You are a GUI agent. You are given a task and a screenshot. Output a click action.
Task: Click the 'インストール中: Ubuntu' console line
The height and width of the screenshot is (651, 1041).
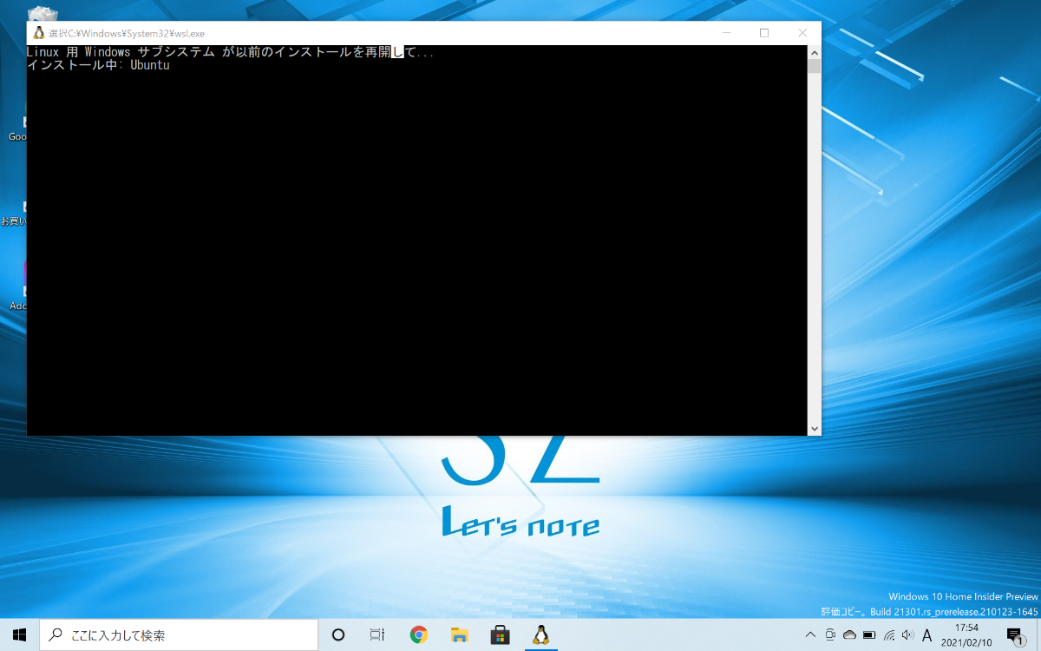98,65
